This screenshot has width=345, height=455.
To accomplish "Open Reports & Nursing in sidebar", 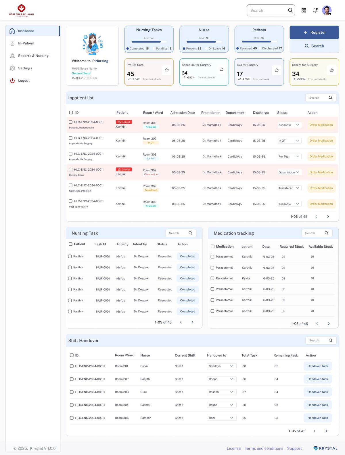I will 33,56.
